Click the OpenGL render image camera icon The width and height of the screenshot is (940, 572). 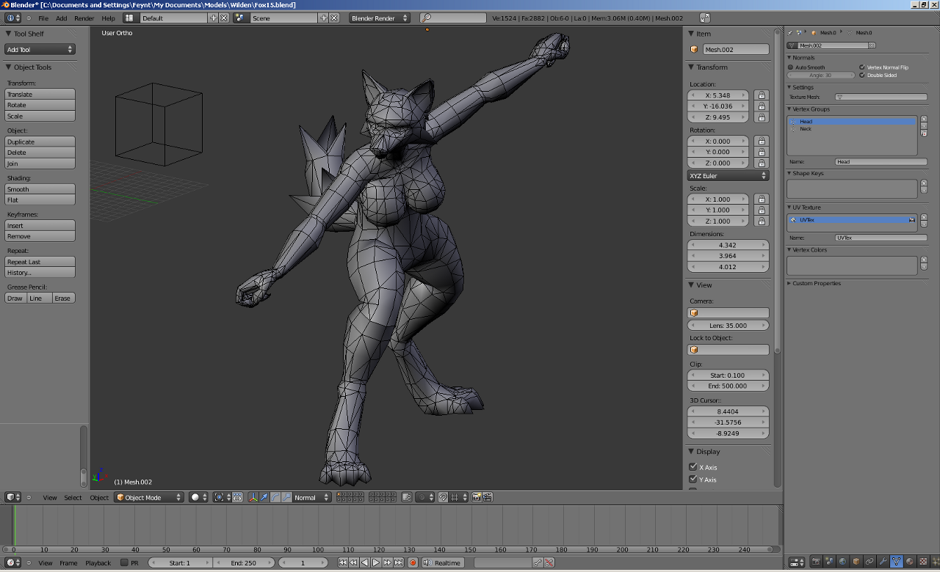pos(477,497)
